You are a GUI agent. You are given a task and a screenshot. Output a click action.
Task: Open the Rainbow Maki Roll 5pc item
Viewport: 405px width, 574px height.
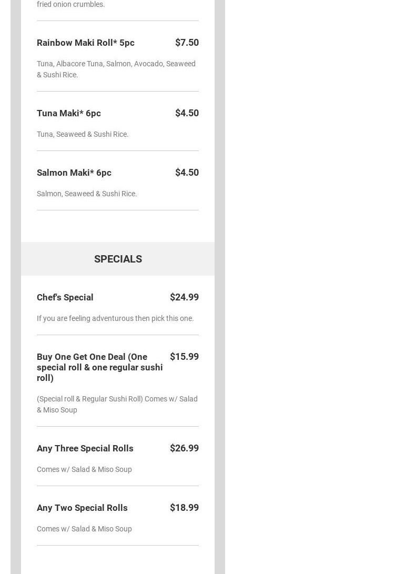tap(86, 43)
